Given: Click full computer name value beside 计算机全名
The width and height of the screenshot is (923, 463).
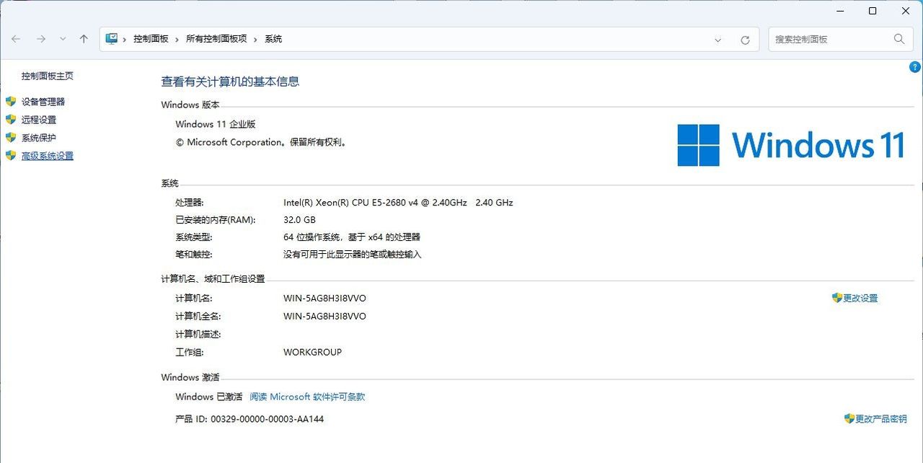Looking at the screenshot, I should point(324,317).
